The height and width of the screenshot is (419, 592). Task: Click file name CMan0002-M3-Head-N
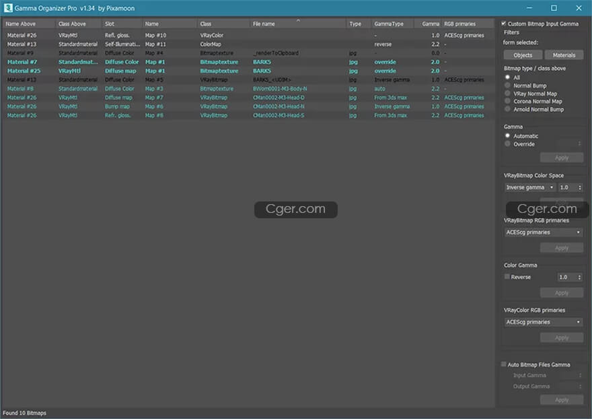(x=279, y=106)
